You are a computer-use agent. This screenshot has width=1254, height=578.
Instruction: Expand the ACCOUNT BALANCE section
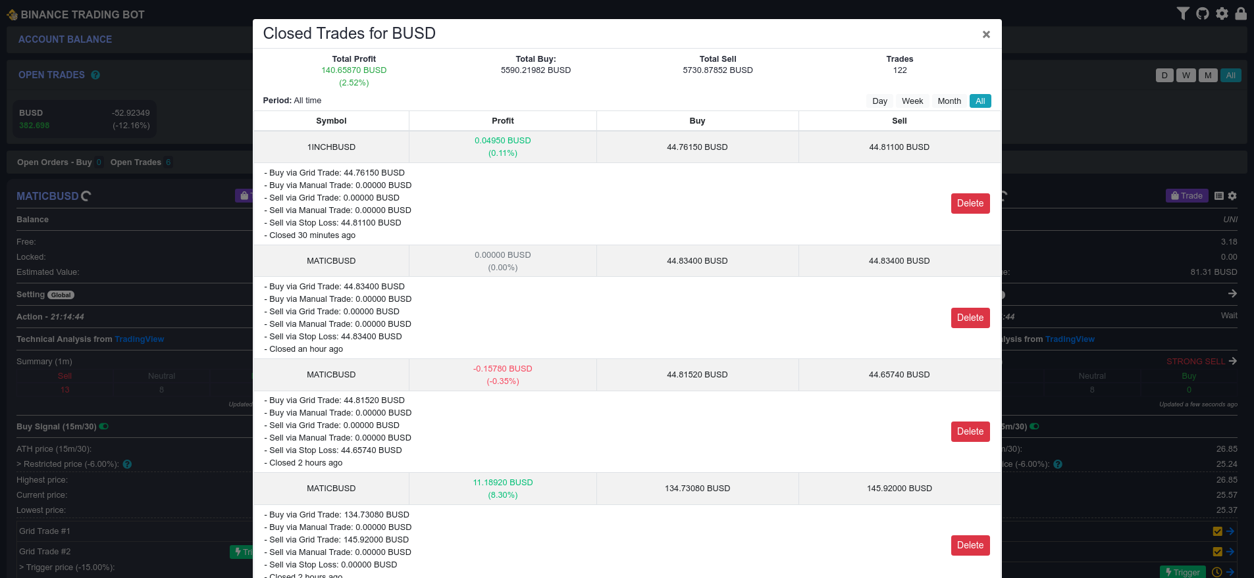tap(65, 39)
